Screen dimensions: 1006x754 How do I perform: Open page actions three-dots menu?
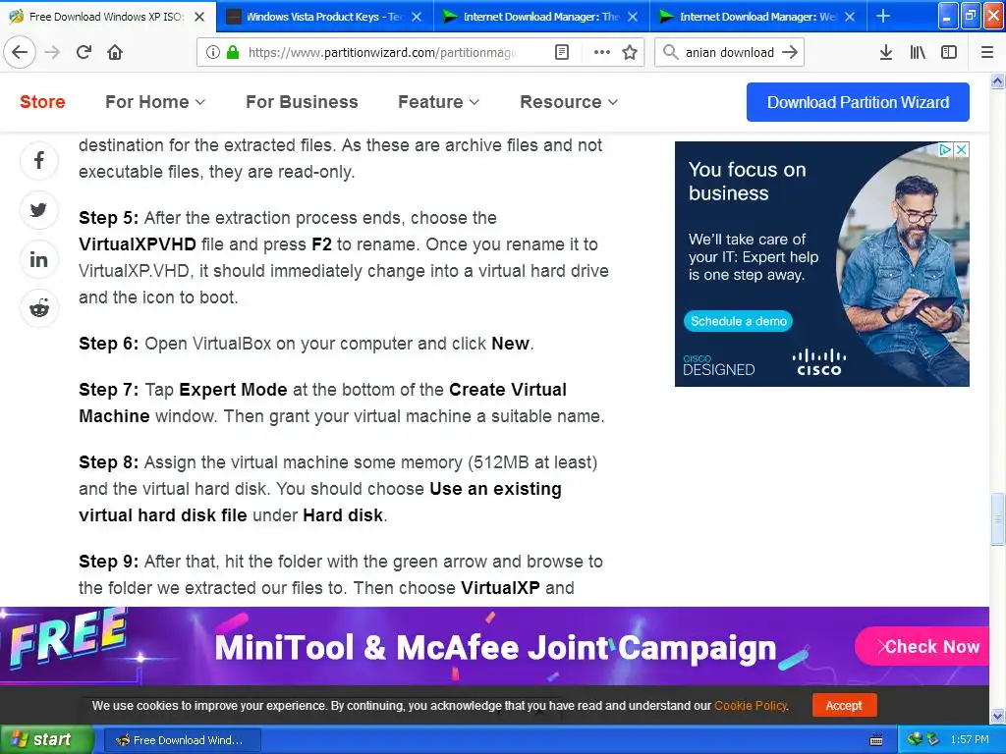point(602,52)
